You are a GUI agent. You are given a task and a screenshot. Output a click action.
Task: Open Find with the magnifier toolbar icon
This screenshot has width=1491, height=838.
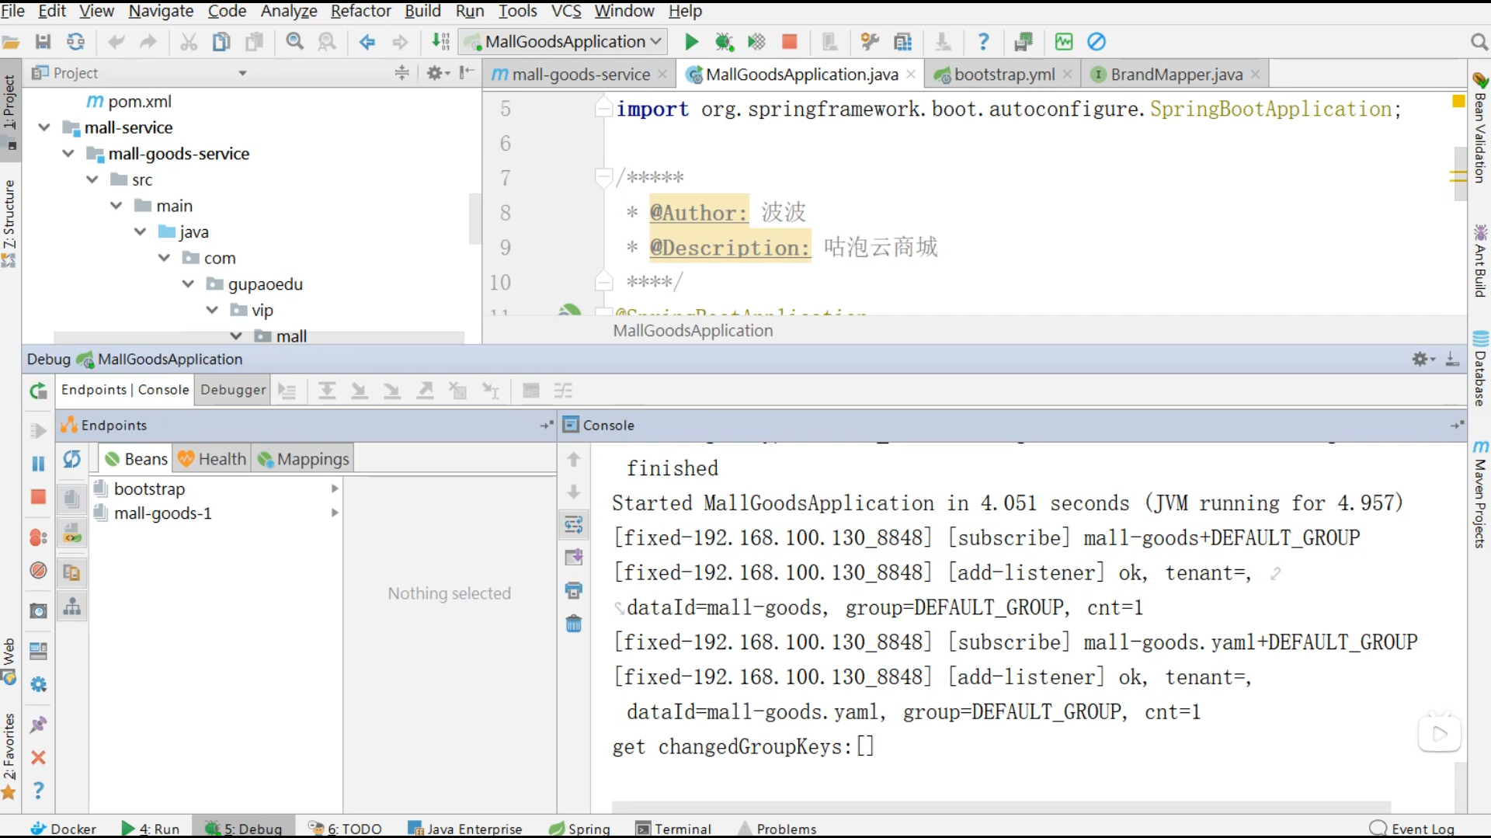point(295,42)
